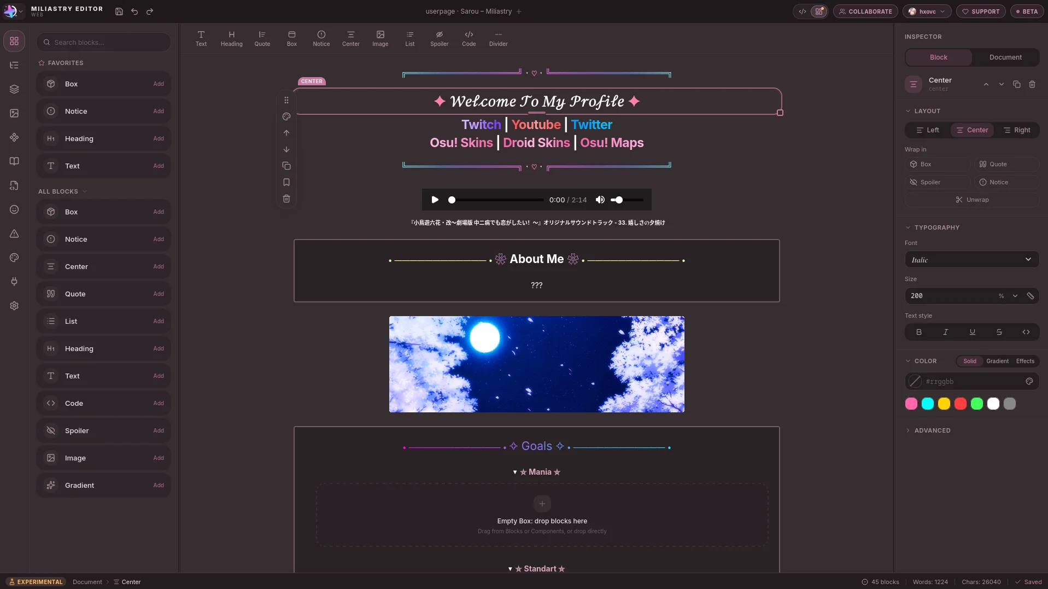The height and width of the screenshot is (589, 1048).
Task: Toggle italic text style
Action: click(x=946, y=332)
